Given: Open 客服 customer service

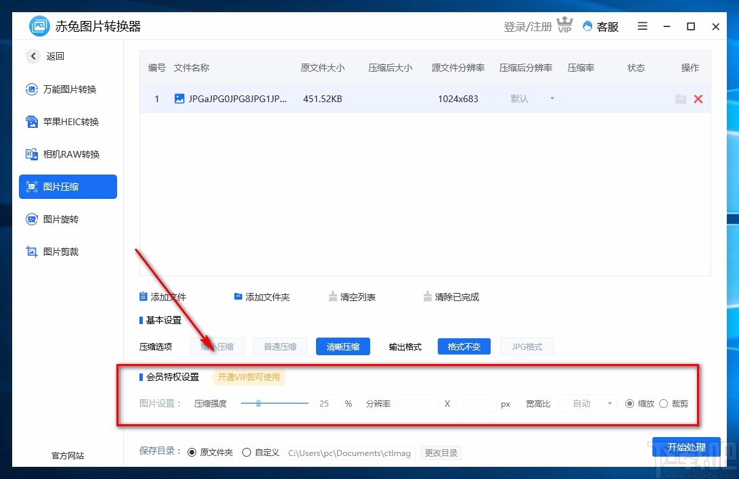Looking at the screenshot, I should [x=606, y=26].
